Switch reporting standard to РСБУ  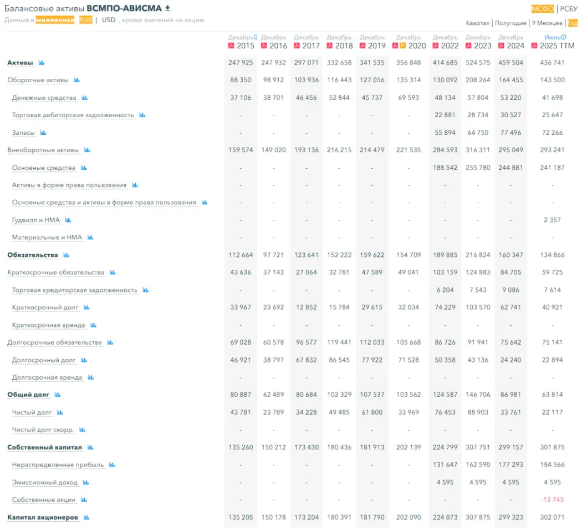569,8
